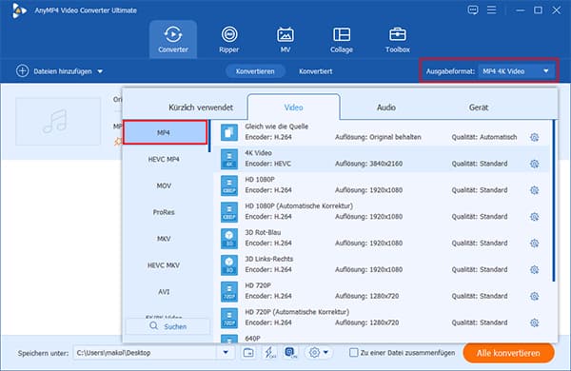Enable Zu einer Datei zusammenfügen checkbox

point(353,352)
